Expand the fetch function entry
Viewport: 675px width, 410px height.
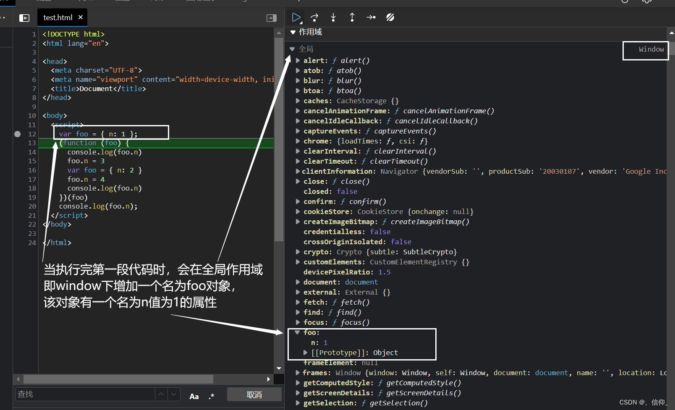pyautogui.click(x=298, y=302)
